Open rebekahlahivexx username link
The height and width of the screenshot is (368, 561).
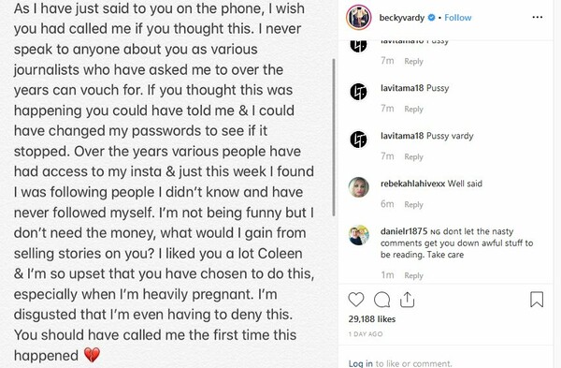(412, 184)
